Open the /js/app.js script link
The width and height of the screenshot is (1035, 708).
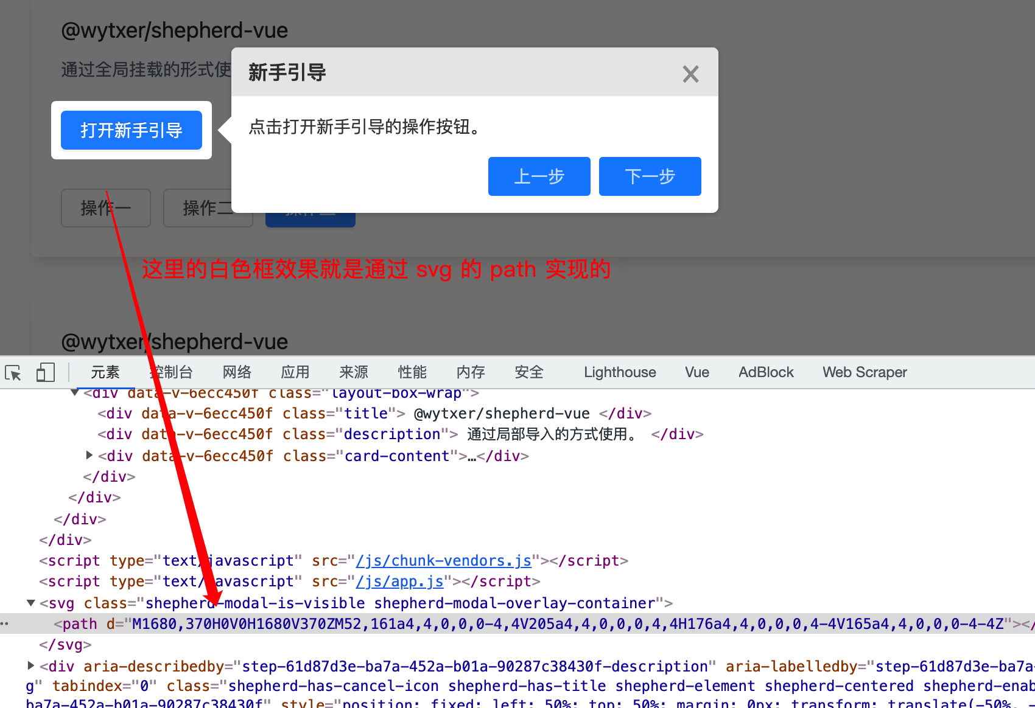click(399, 581)
